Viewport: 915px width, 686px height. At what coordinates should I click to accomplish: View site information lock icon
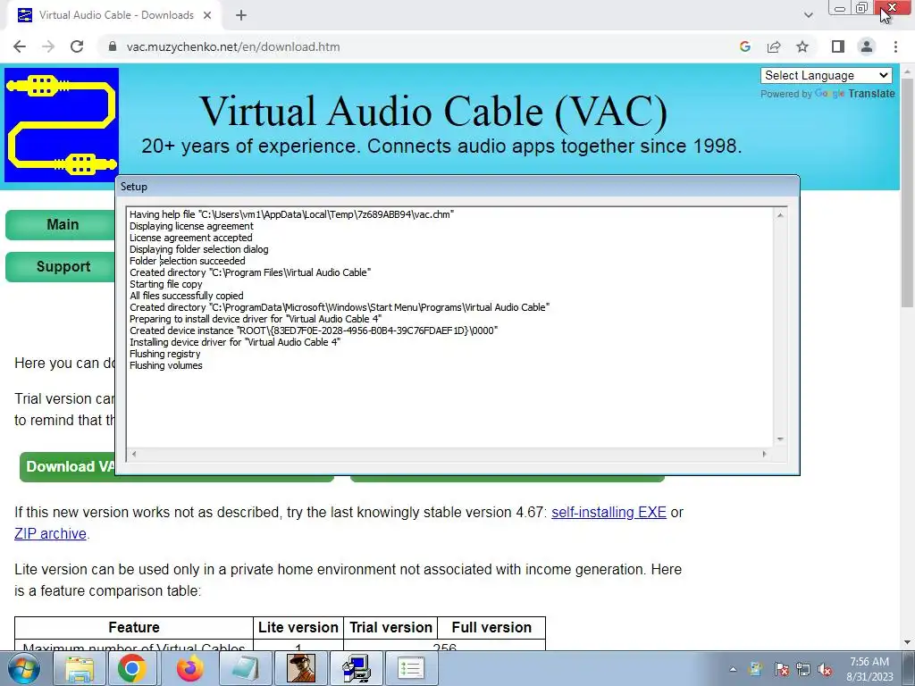113,46
